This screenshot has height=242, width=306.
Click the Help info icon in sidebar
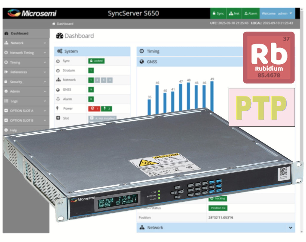coord(6,130)
